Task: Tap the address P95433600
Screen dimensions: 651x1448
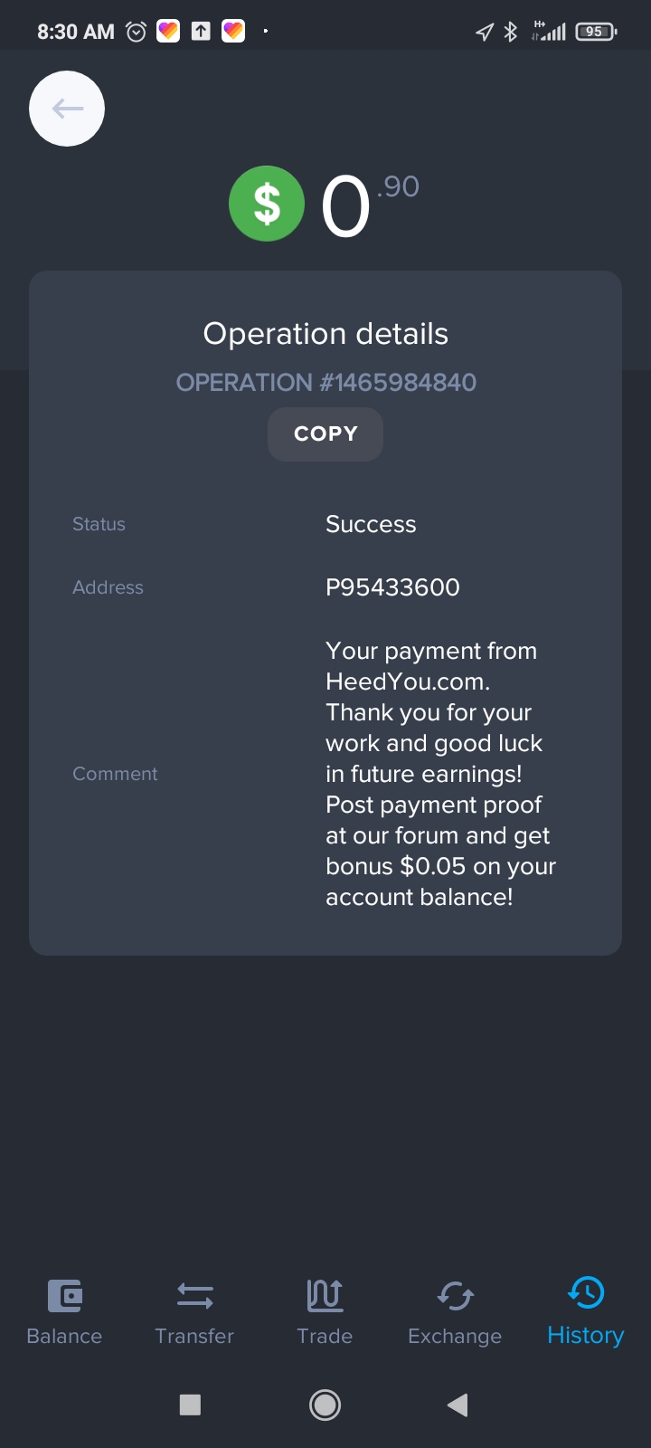Action: click(x=392, y=587)
